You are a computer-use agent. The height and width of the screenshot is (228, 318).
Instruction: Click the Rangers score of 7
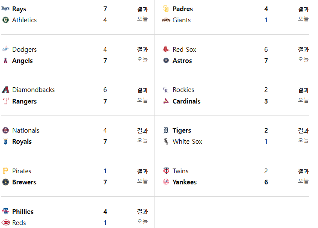[x=105, y=101]
